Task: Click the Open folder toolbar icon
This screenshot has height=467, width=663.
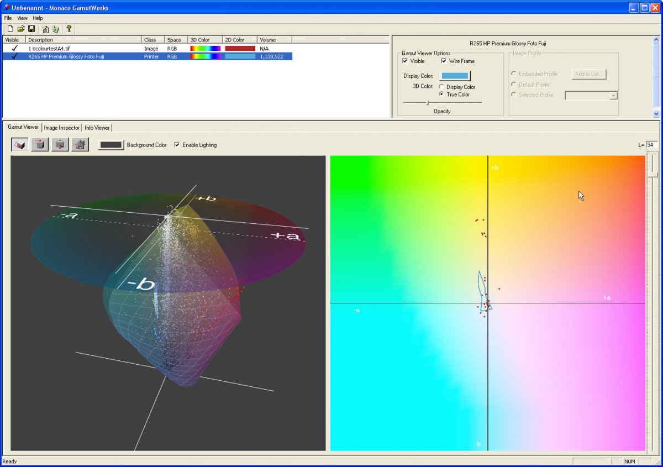Action: tap(20, 29)
